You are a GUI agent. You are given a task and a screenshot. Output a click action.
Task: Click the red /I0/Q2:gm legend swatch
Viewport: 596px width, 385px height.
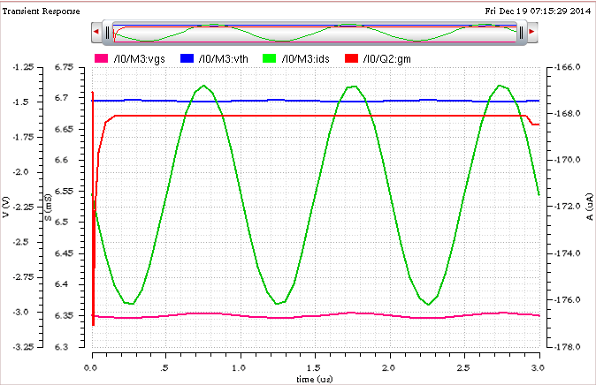coord(351,58)
